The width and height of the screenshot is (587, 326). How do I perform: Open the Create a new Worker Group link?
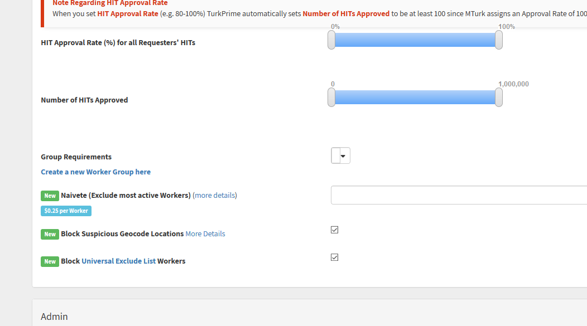95,172
